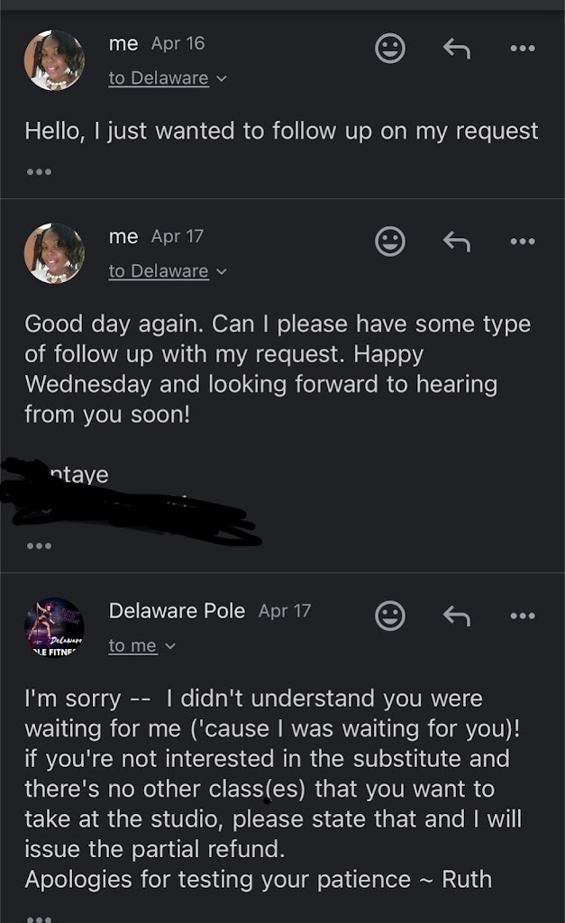Image resolution: width=565 pixels, height=923 pixels.
Task: Reply to the Apr 16 email
Action: pos(456,49)
